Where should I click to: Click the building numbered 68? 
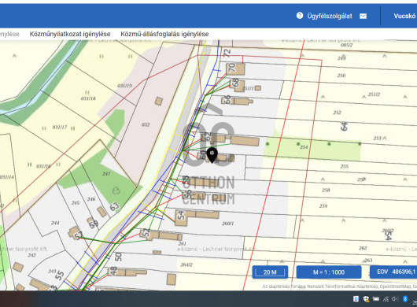(x=238, y=85)
